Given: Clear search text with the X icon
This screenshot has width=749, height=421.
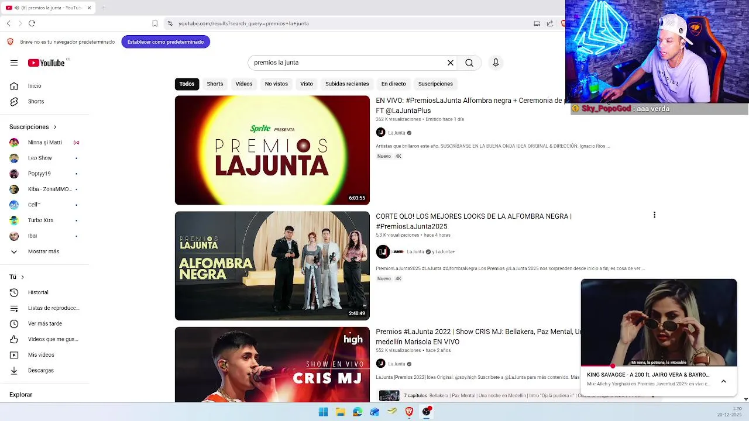Looking at the screenshot, I should click(451, 63).
